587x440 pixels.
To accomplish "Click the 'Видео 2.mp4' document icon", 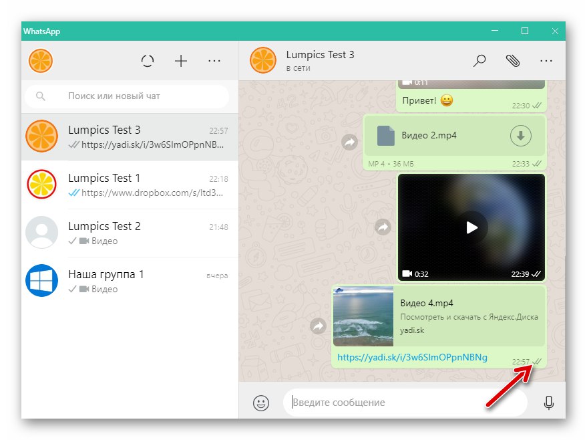I will coord(385,136).
